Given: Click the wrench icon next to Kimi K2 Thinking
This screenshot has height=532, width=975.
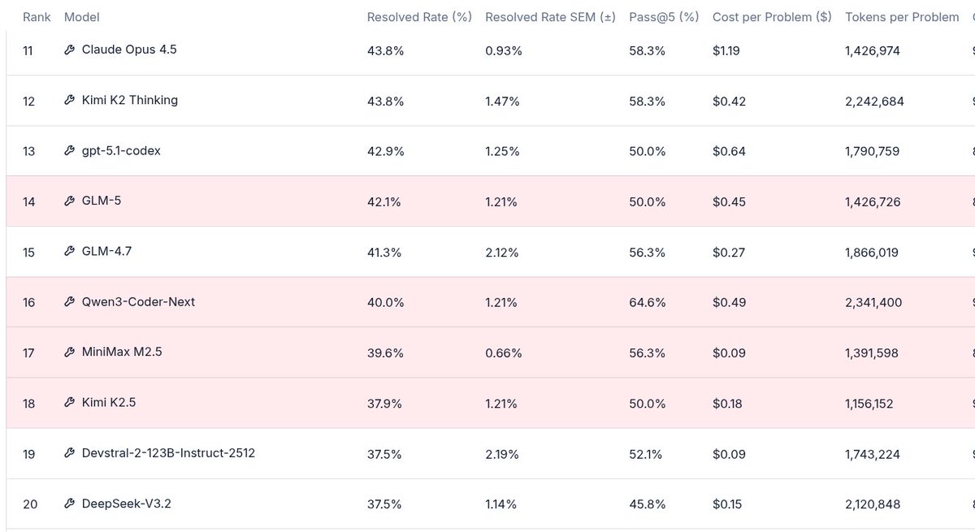Looking at the screenshot, I should tap(69, 101).
